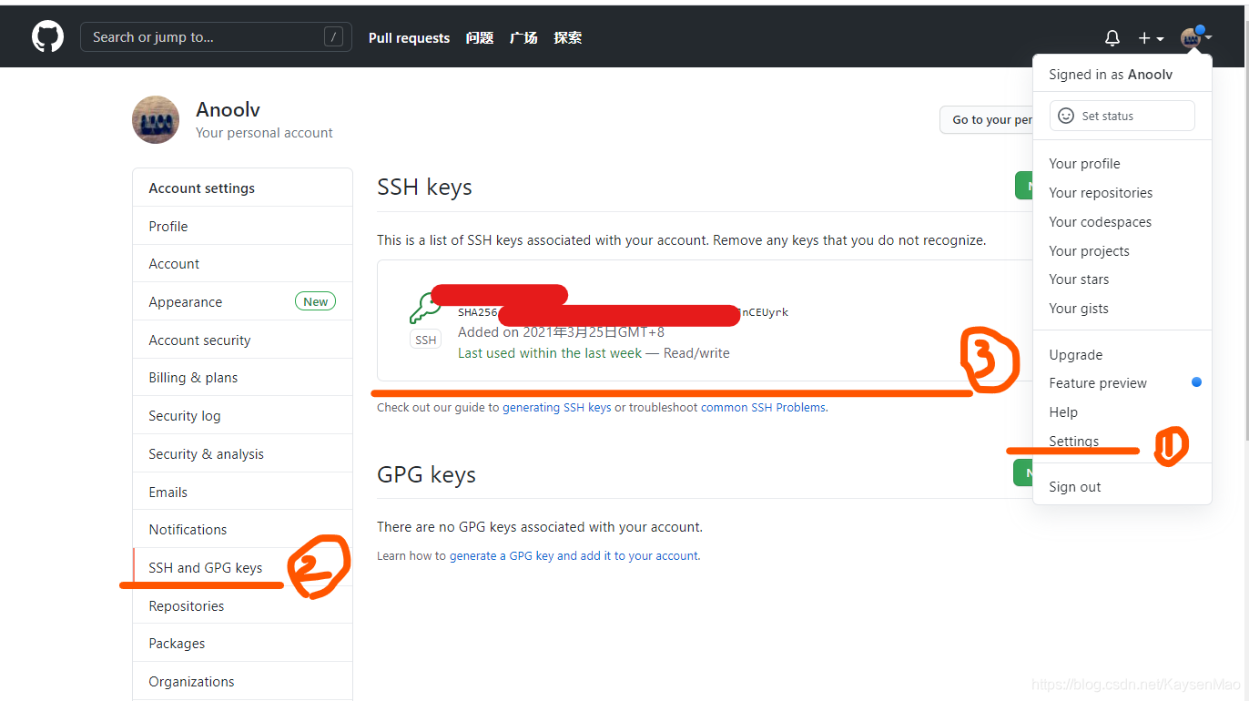Click the Anoolv username heading
This screenshot has width=1249, height=701.
point(228,109)
